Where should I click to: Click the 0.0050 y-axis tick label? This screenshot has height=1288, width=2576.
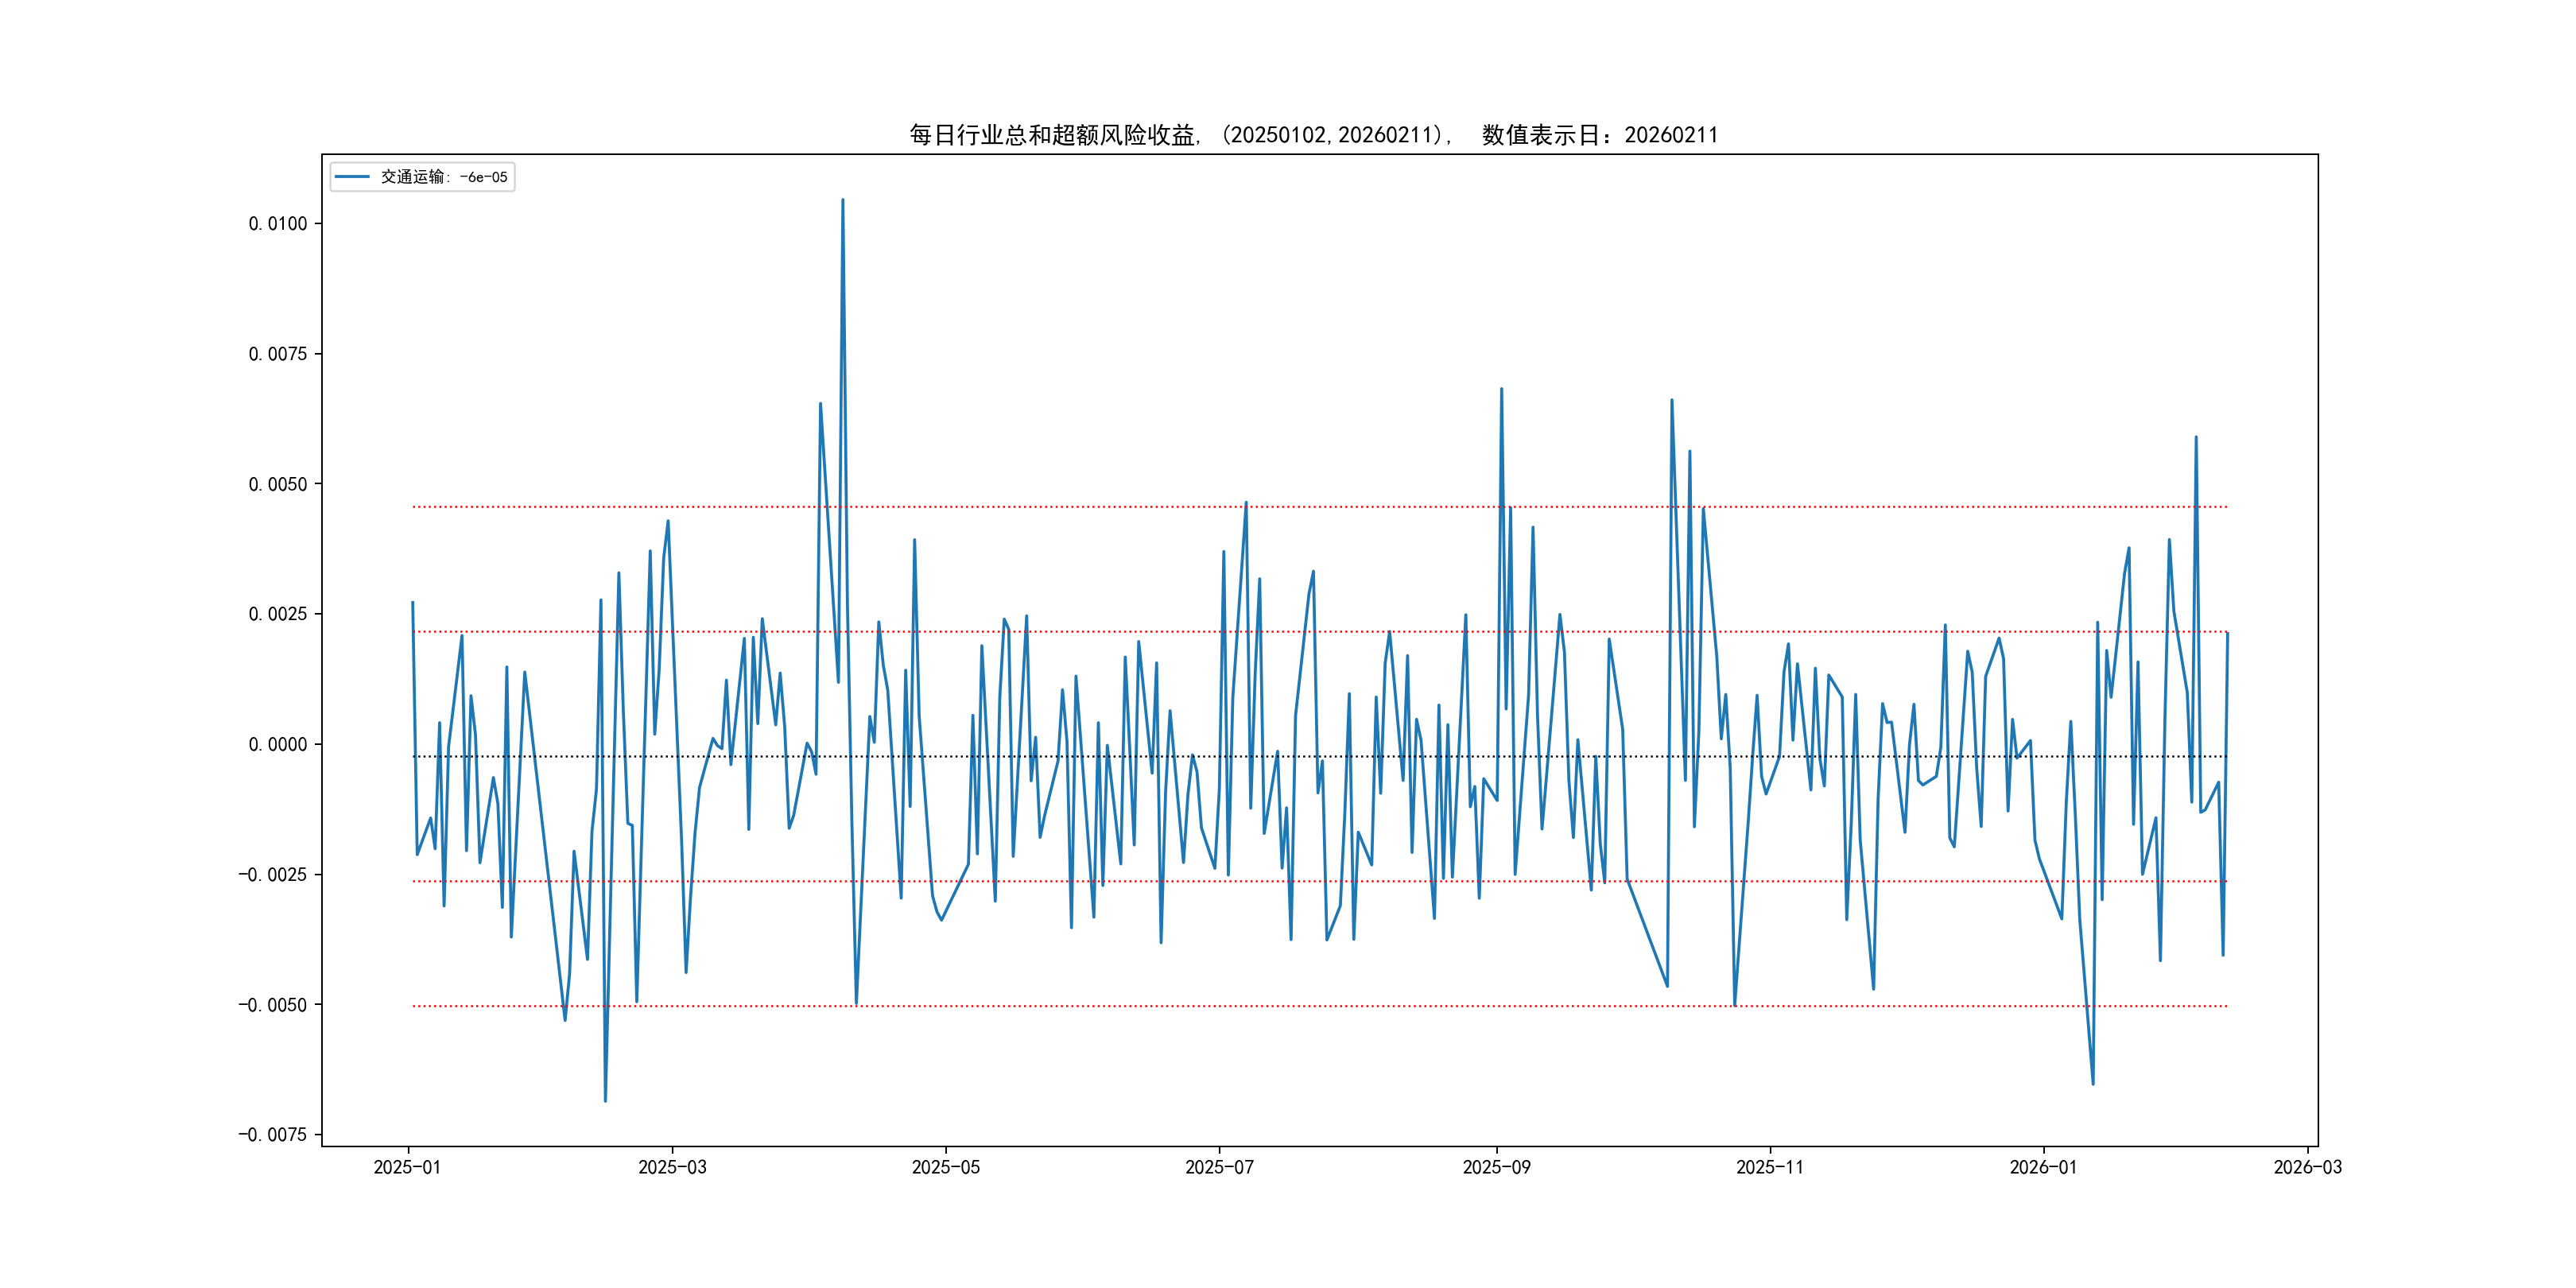click(278, 484)
